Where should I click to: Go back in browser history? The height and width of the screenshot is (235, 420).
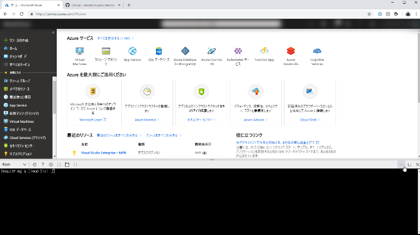5,14
